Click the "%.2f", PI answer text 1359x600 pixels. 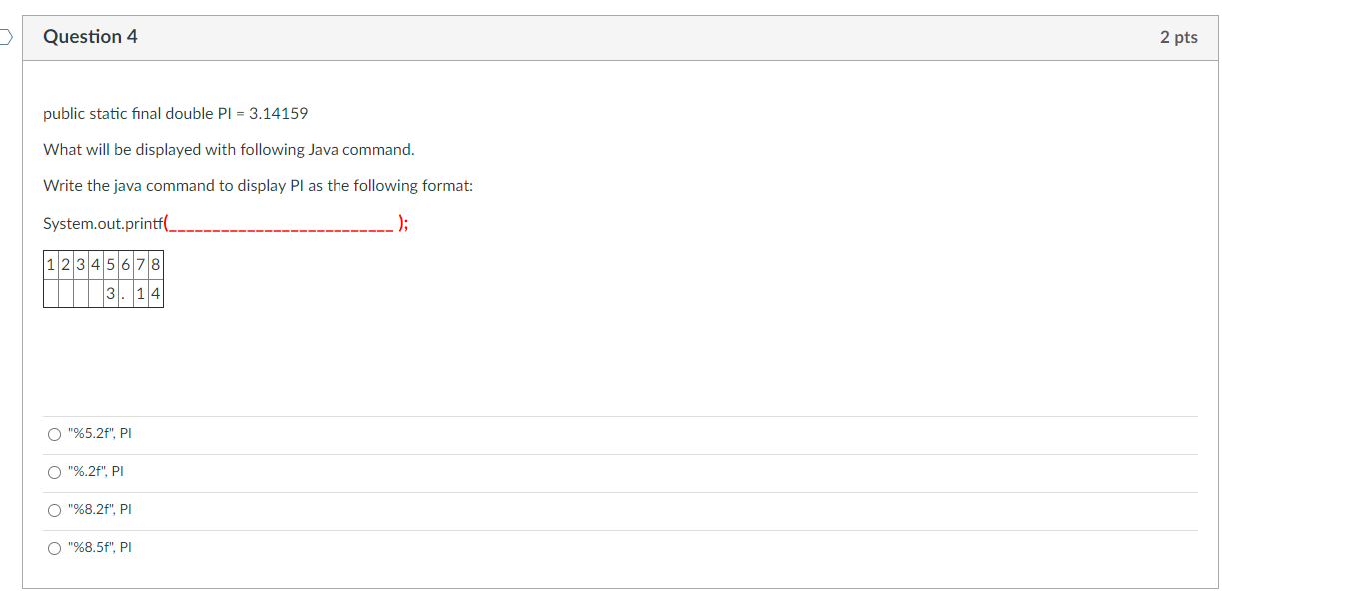95,472
